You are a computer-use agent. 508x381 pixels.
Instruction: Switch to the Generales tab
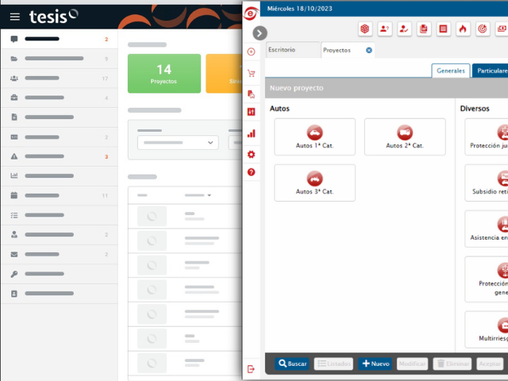[450, 71]
